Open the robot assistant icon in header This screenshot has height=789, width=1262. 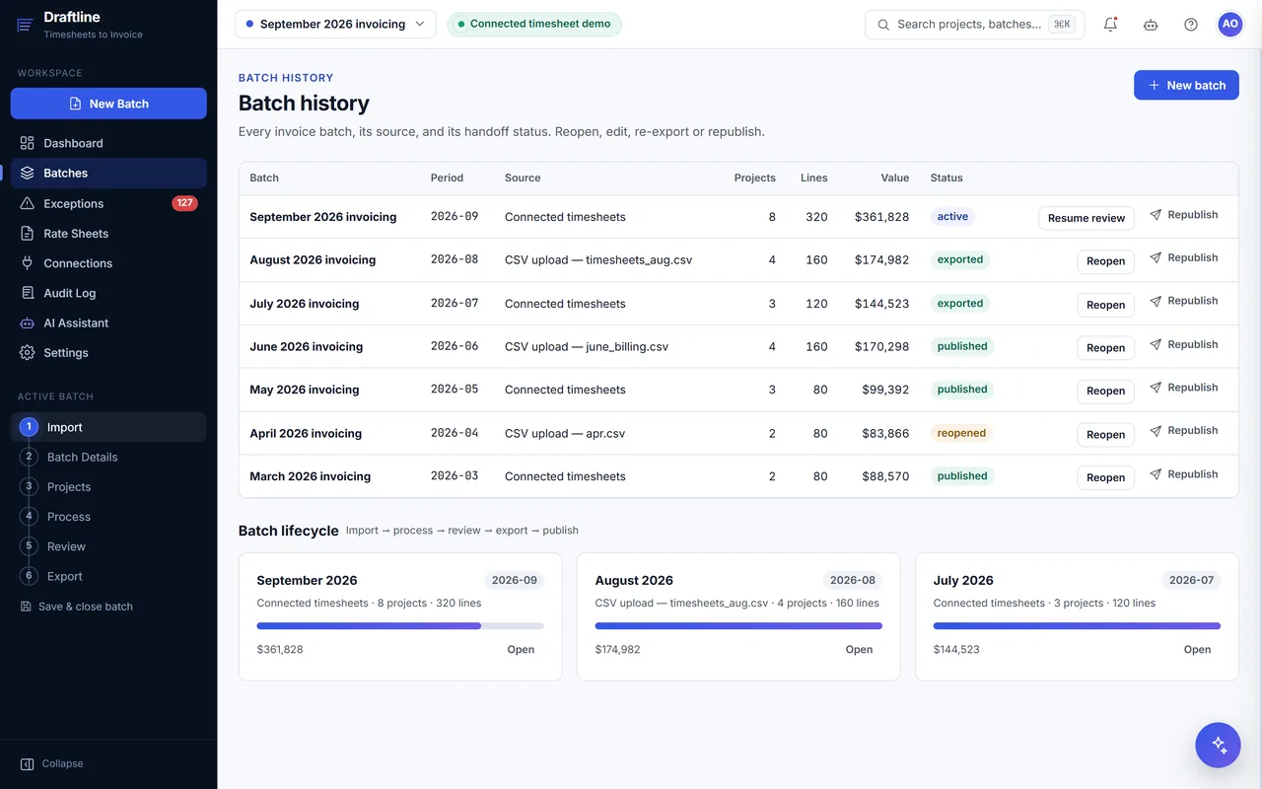pyautogui.click(x=1151, y=25)
